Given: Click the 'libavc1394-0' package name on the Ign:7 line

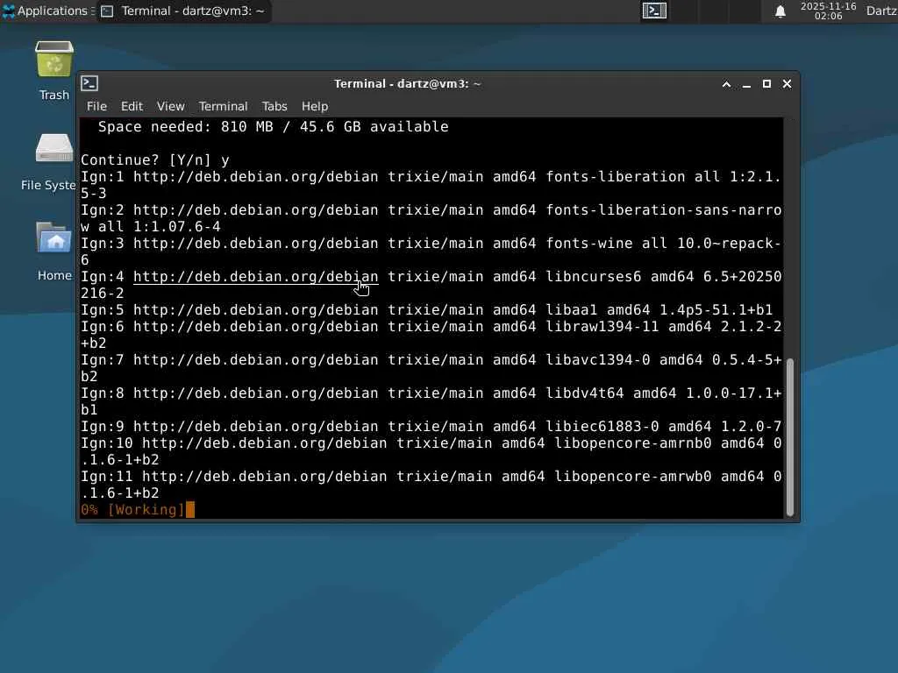Looking at the screenshot, I should pyautogui.click(x=597, y=360).
